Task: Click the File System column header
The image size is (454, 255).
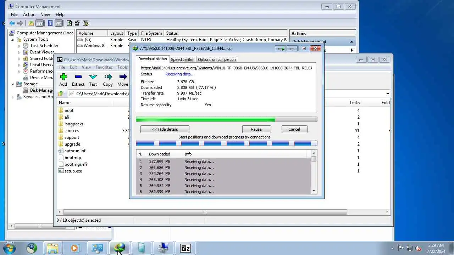Action: pos(151,33)
